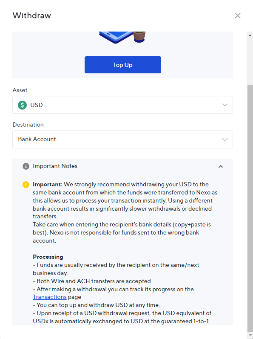Viewport: 253px width, 339px height.
Task: Click the yellow exclamation warning icon
Action: tap(26, 185)
